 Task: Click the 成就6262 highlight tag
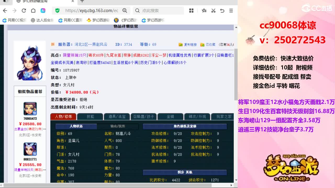[x=141, y=55]
